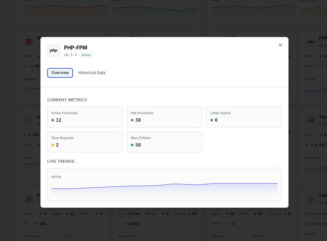Click the Idle Processes metric card
The width and height of the screenshot is (327, 241).
pos(164,117)
